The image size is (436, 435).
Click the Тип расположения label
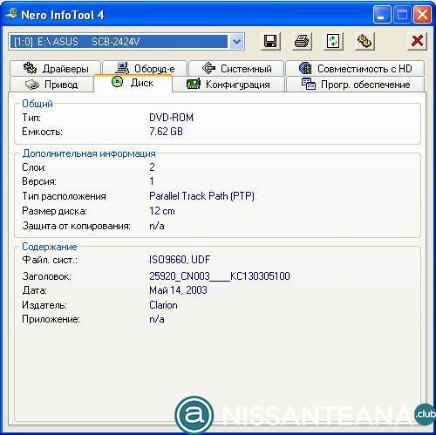(x=64, y=196)
